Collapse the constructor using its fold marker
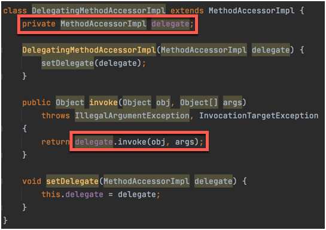 pyautogui.click(x=2, y=50)
